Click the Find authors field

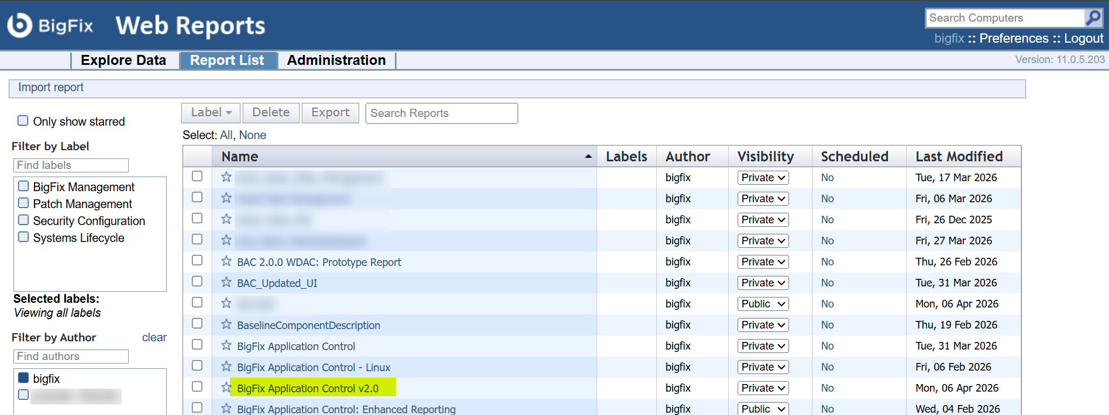pos(71,357)
